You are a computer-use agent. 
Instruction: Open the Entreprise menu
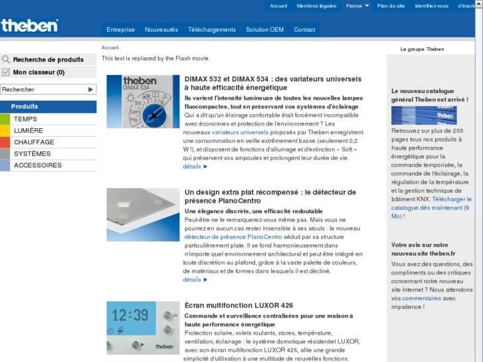click(120, 30)
